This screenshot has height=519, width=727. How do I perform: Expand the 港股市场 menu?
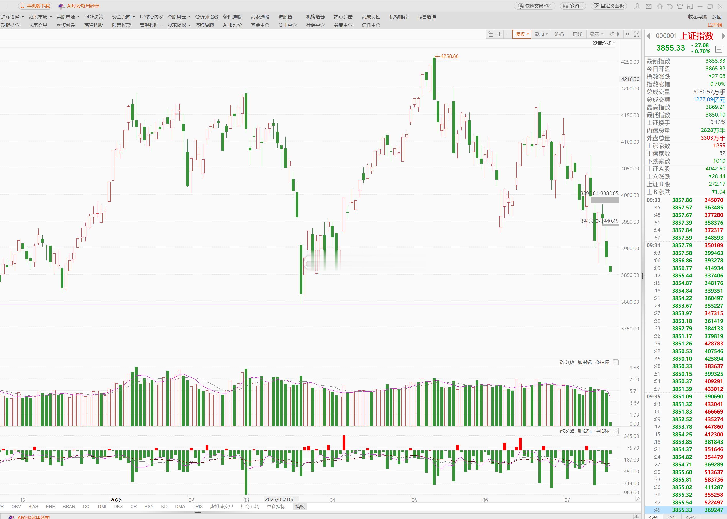point(40,17)
